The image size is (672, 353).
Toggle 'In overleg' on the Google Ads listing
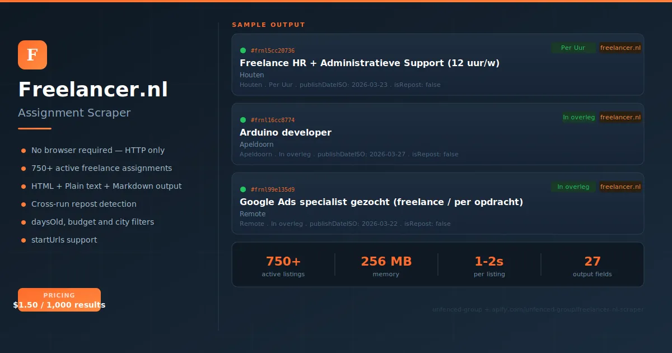click(x=573, y=187)
